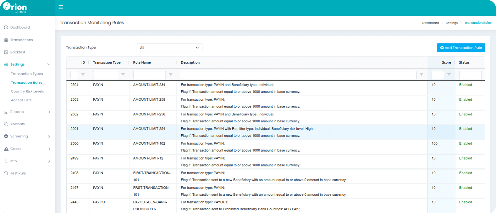This screenshot has height=213, width=496.
Task: Open Country Risk Levels settings page
Action: (27, 92)
